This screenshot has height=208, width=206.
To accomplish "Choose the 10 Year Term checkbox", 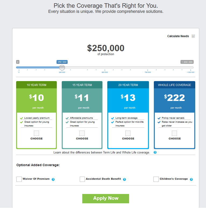I will [36, 133].
